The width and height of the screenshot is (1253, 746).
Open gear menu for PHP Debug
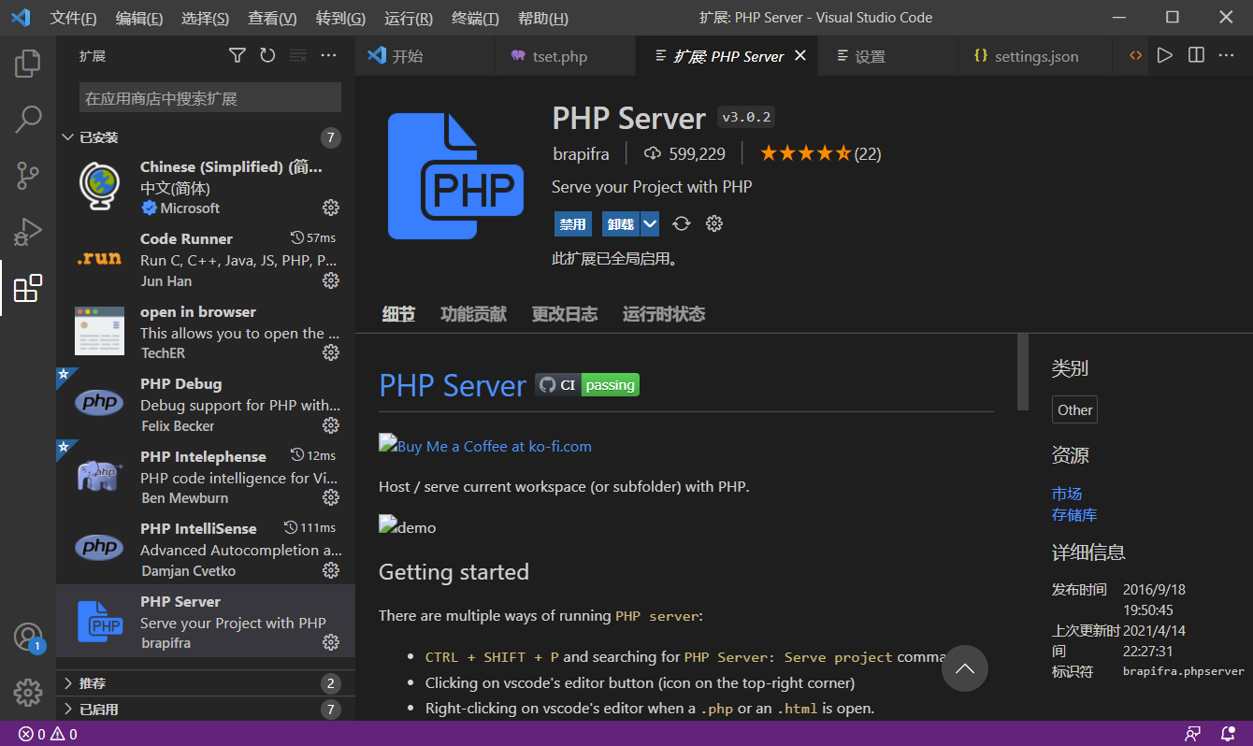331,424
